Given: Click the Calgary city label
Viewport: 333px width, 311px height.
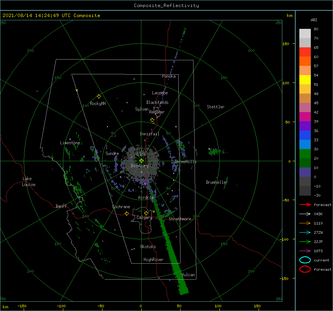Looking at the screenshot, I should 144,217.
